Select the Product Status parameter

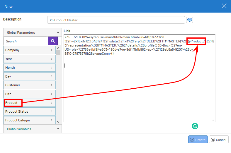tap(29, 111)
